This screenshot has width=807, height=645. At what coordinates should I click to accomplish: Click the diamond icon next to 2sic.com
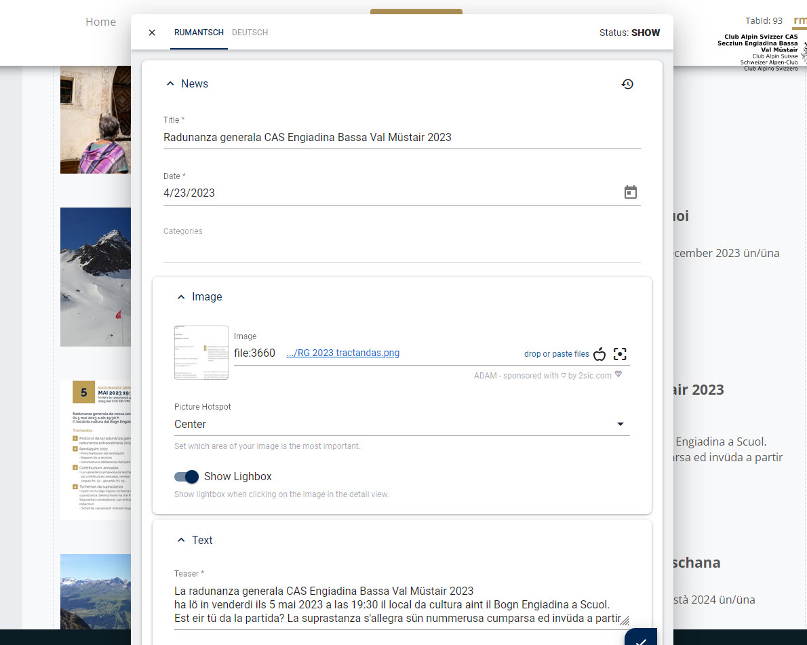(x=618, y=374)
